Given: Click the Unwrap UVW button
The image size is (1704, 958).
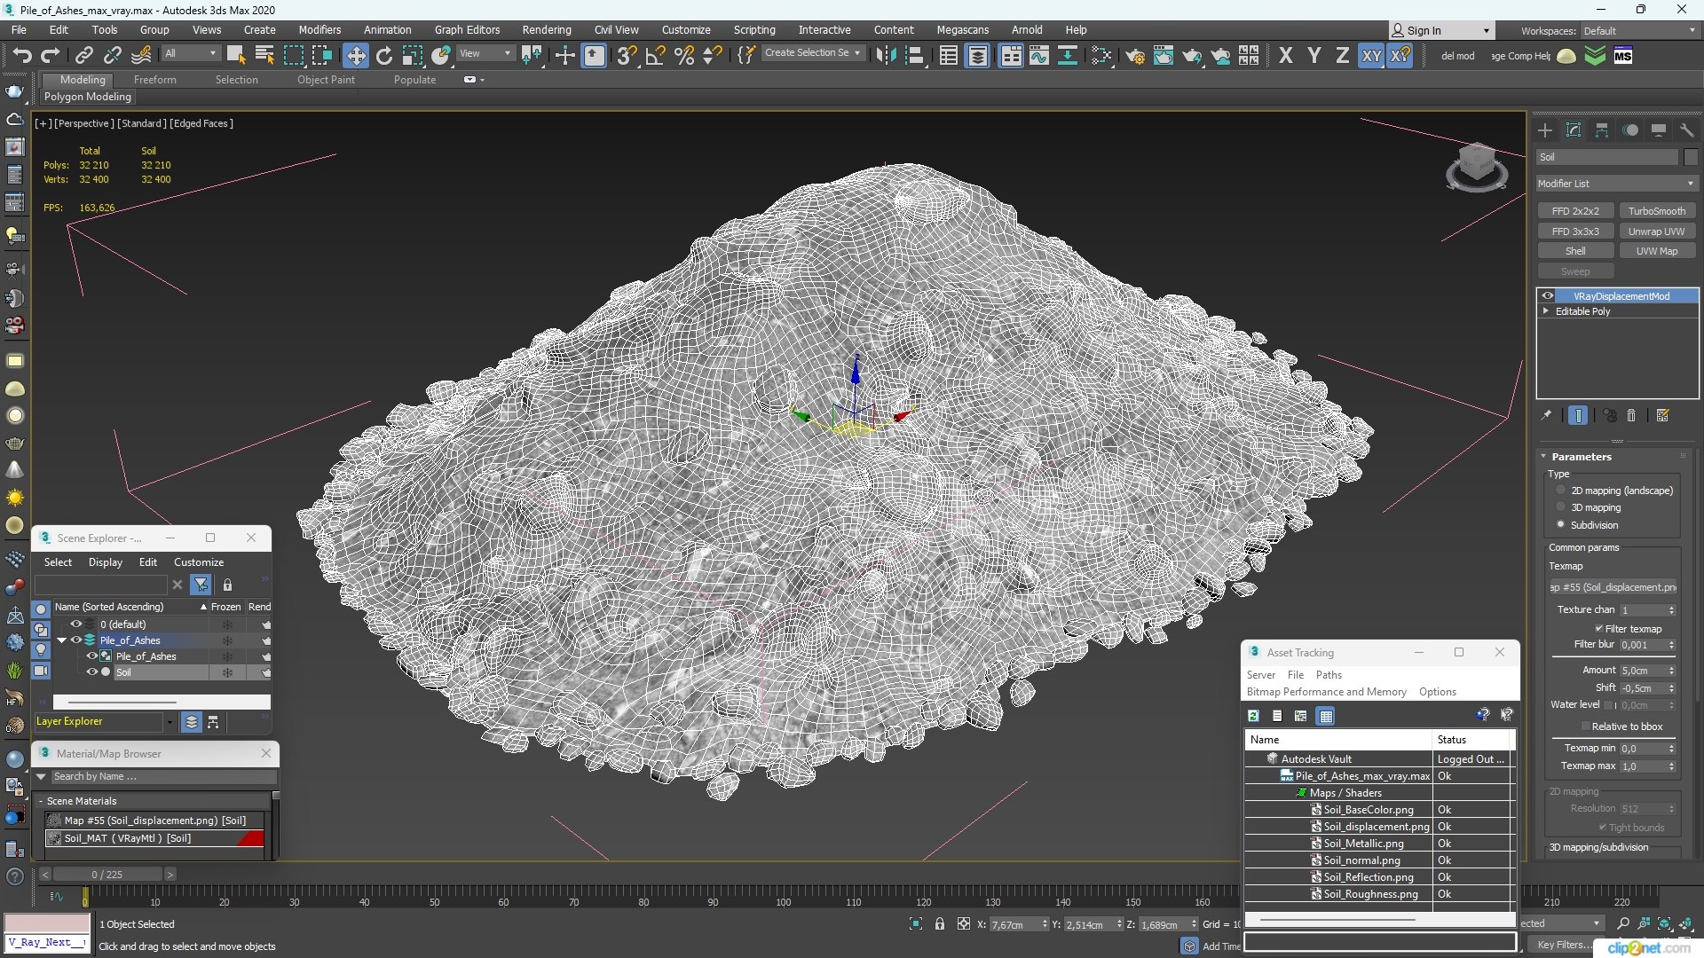Looking at the screenshot, I should (1656, 232).
